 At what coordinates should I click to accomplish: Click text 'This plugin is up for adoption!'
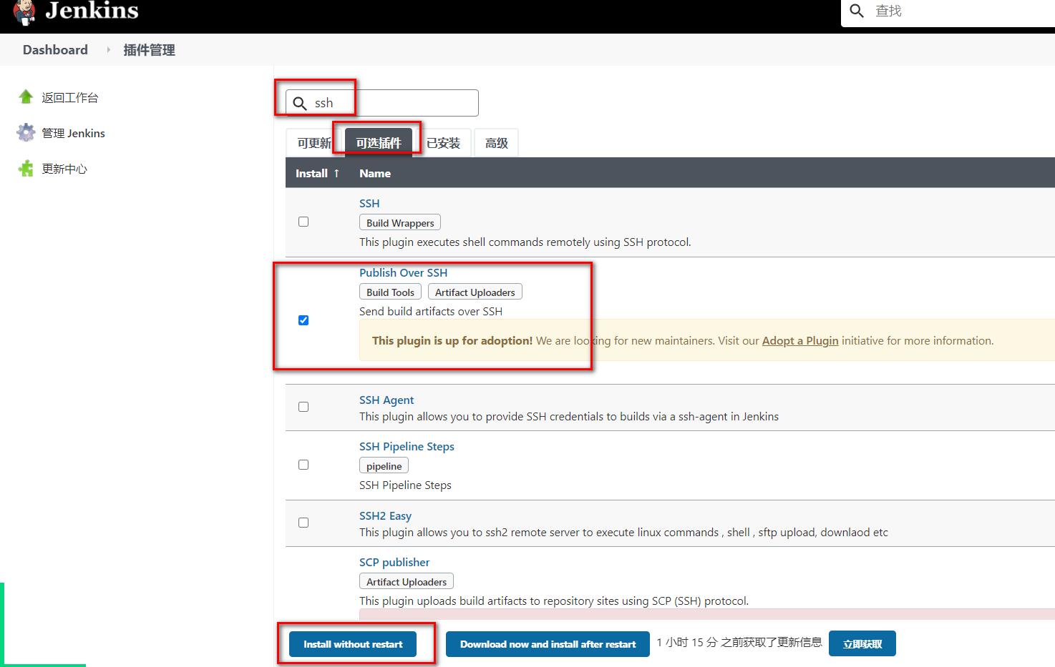click(x=452, y=340)
